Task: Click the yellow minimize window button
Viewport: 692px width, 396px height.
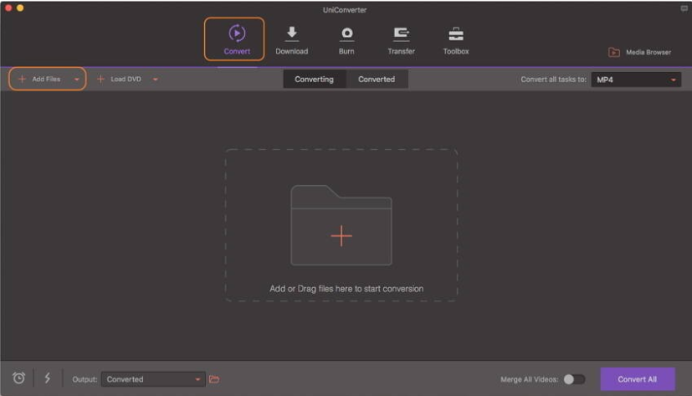Action: tap(20, 8)
